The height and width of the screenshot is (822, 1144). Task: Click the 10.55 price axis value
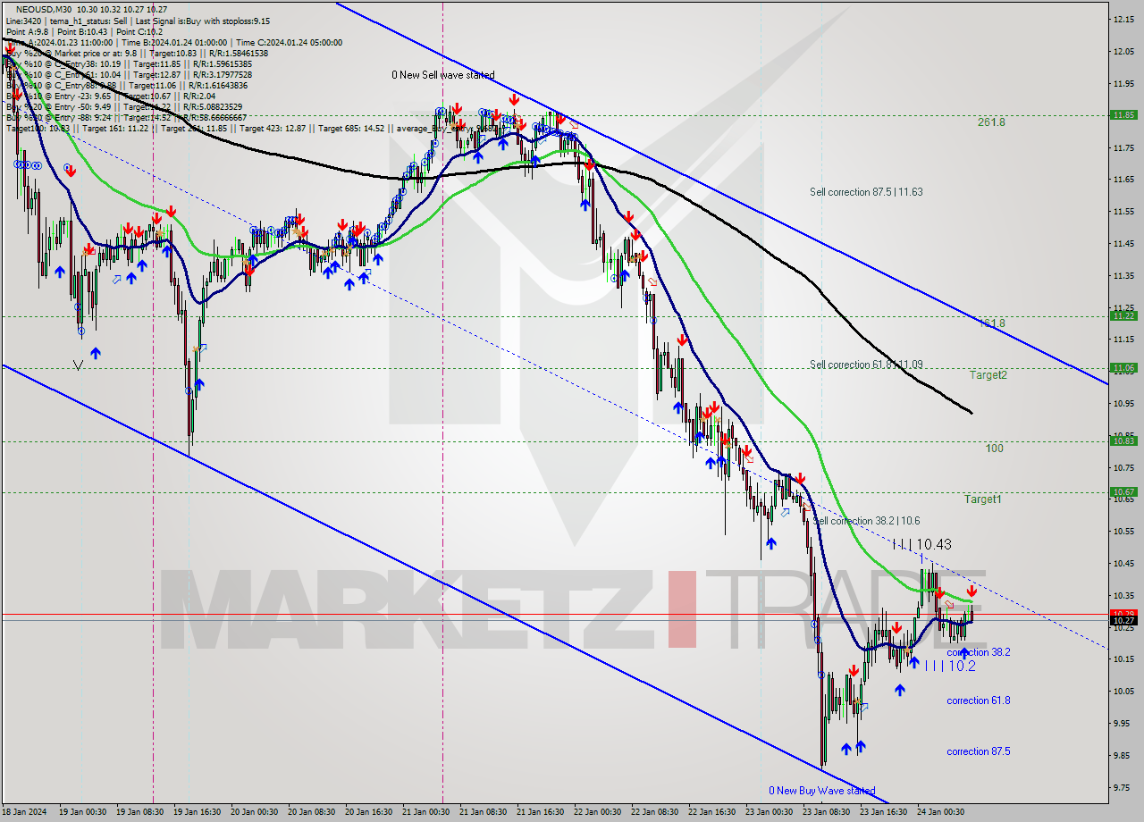1123,532
